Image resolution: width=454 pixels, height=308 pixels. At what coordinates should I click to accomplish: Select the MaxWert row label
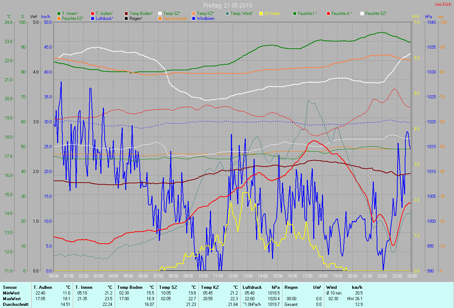pyautogui.click(x=11, y=298)
